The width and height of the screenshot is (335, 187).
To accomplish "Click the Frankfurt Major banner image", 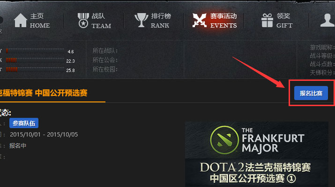I will tap(257, 154).
